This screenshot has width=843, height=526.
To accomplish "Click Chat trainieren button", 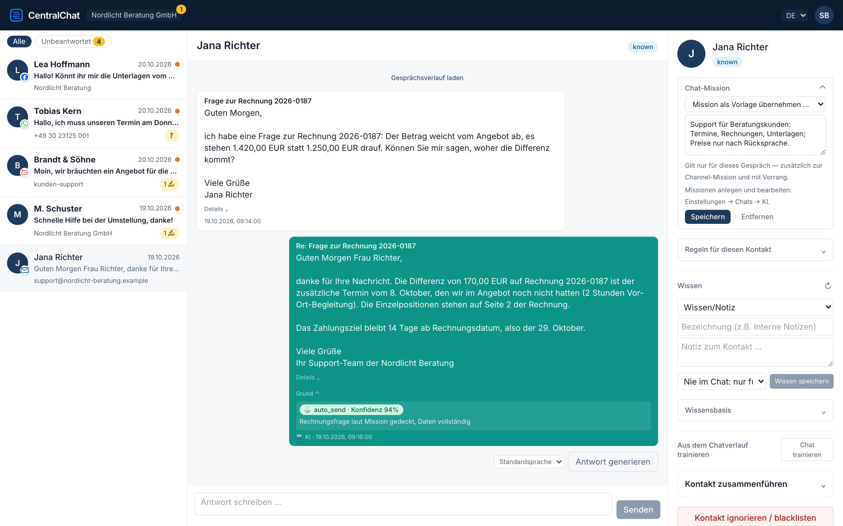I will [807, 450].
